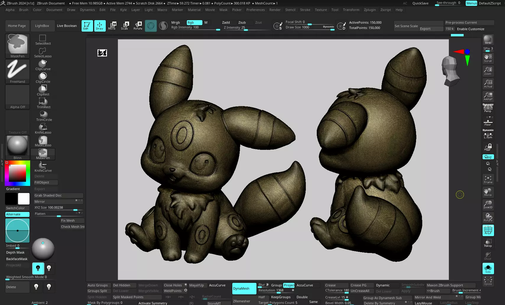505x305 pixels.
Task: Click the Xpose icon
Action: [x=488, y=281]
